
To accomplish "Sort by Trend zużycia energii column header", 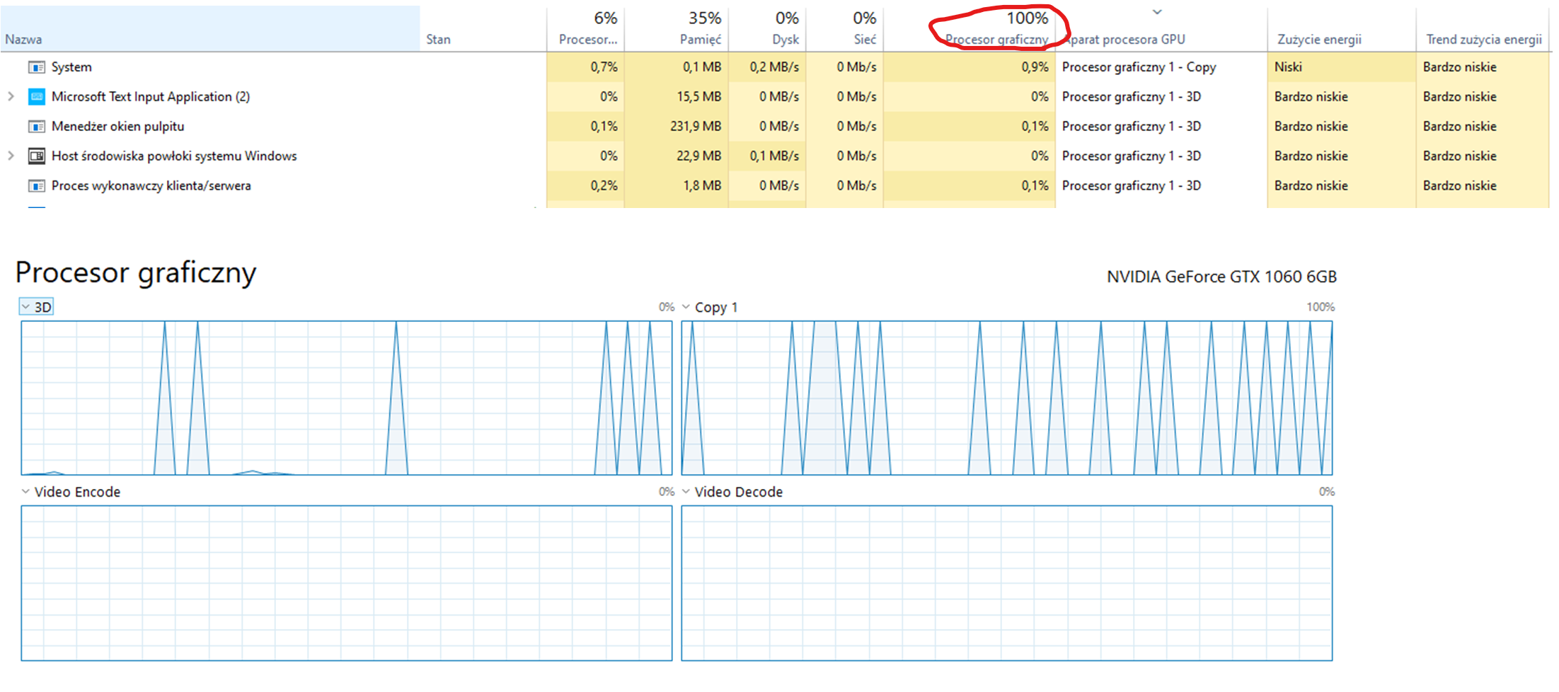I will tap(1484, 28).
